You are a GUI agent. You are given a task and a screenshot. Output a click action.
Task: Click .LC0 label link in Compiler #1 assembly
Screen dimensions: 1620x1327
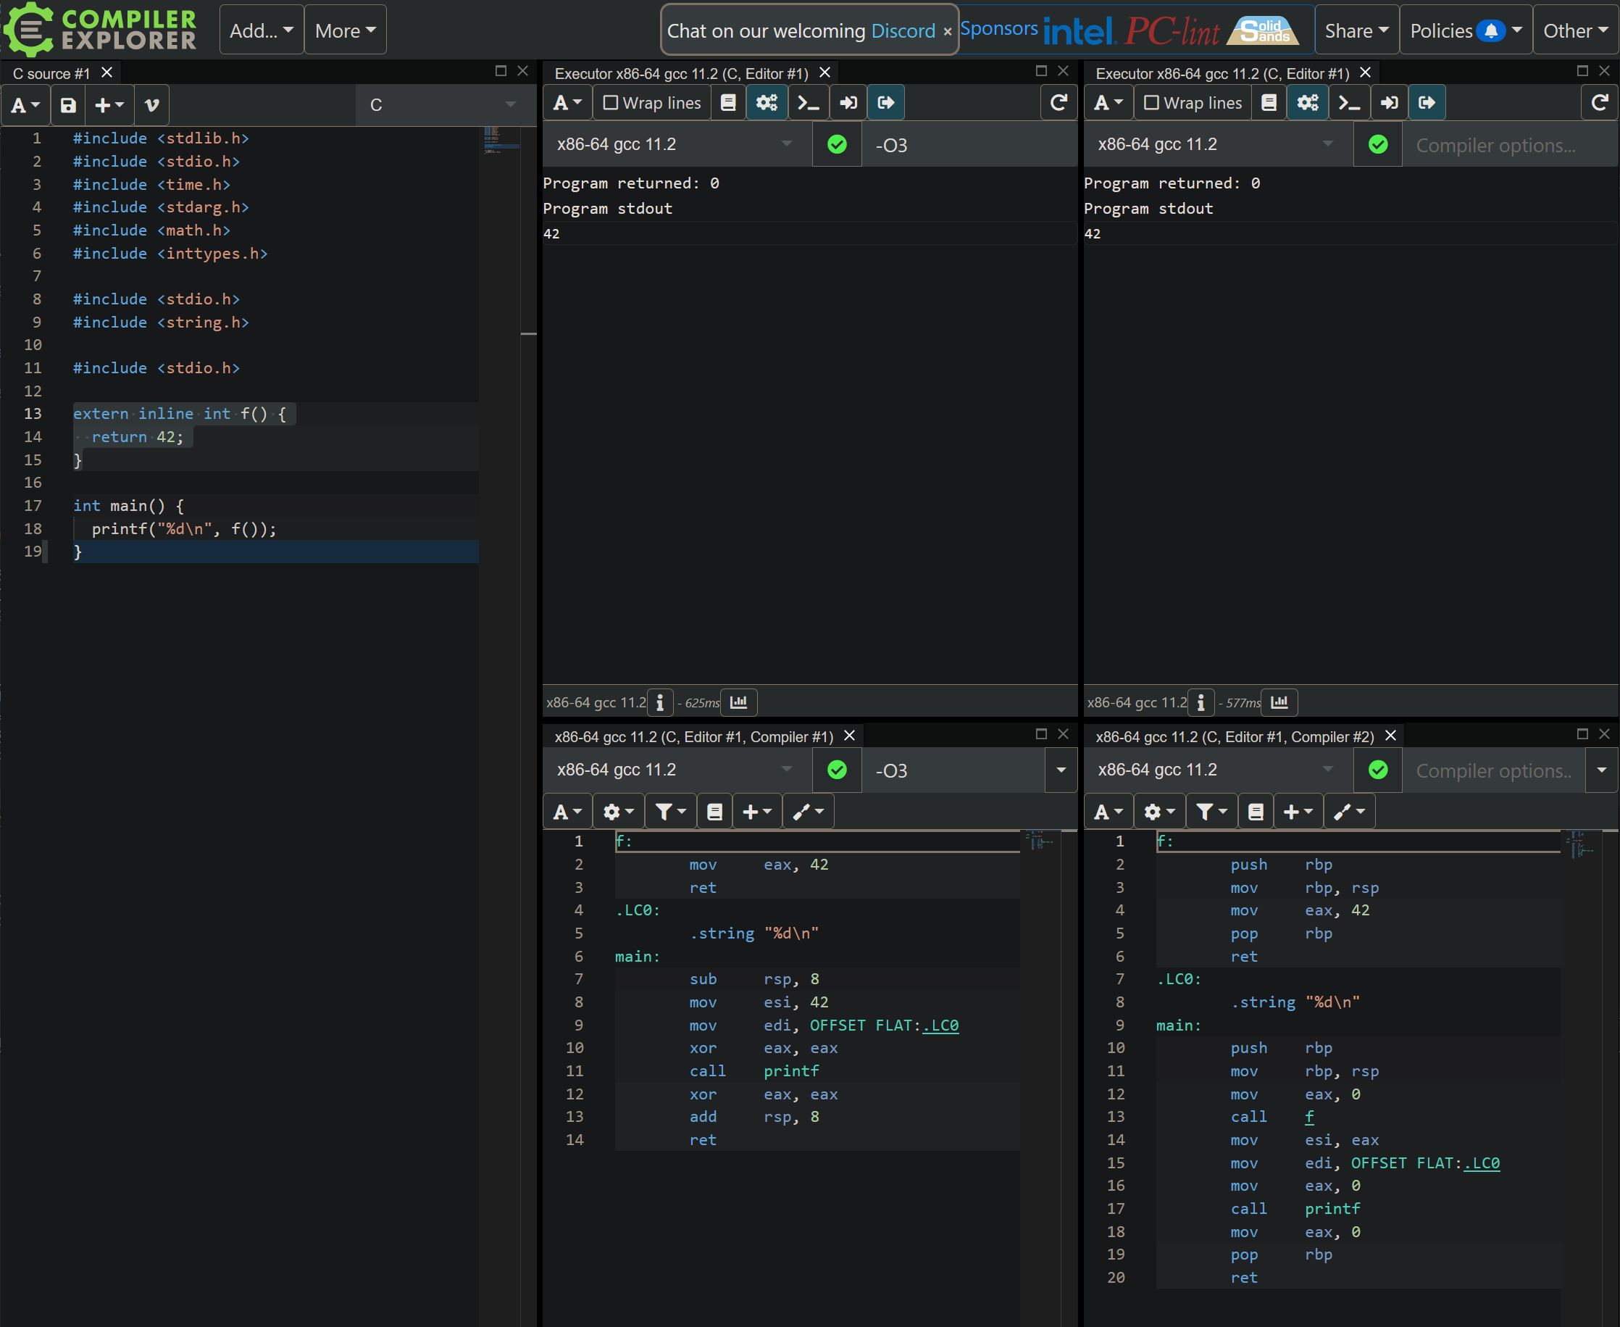pos(940,1026)
